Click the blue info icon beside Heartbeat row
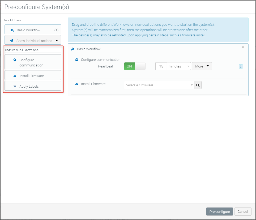The image size is (256, 220). coord(241,66)
